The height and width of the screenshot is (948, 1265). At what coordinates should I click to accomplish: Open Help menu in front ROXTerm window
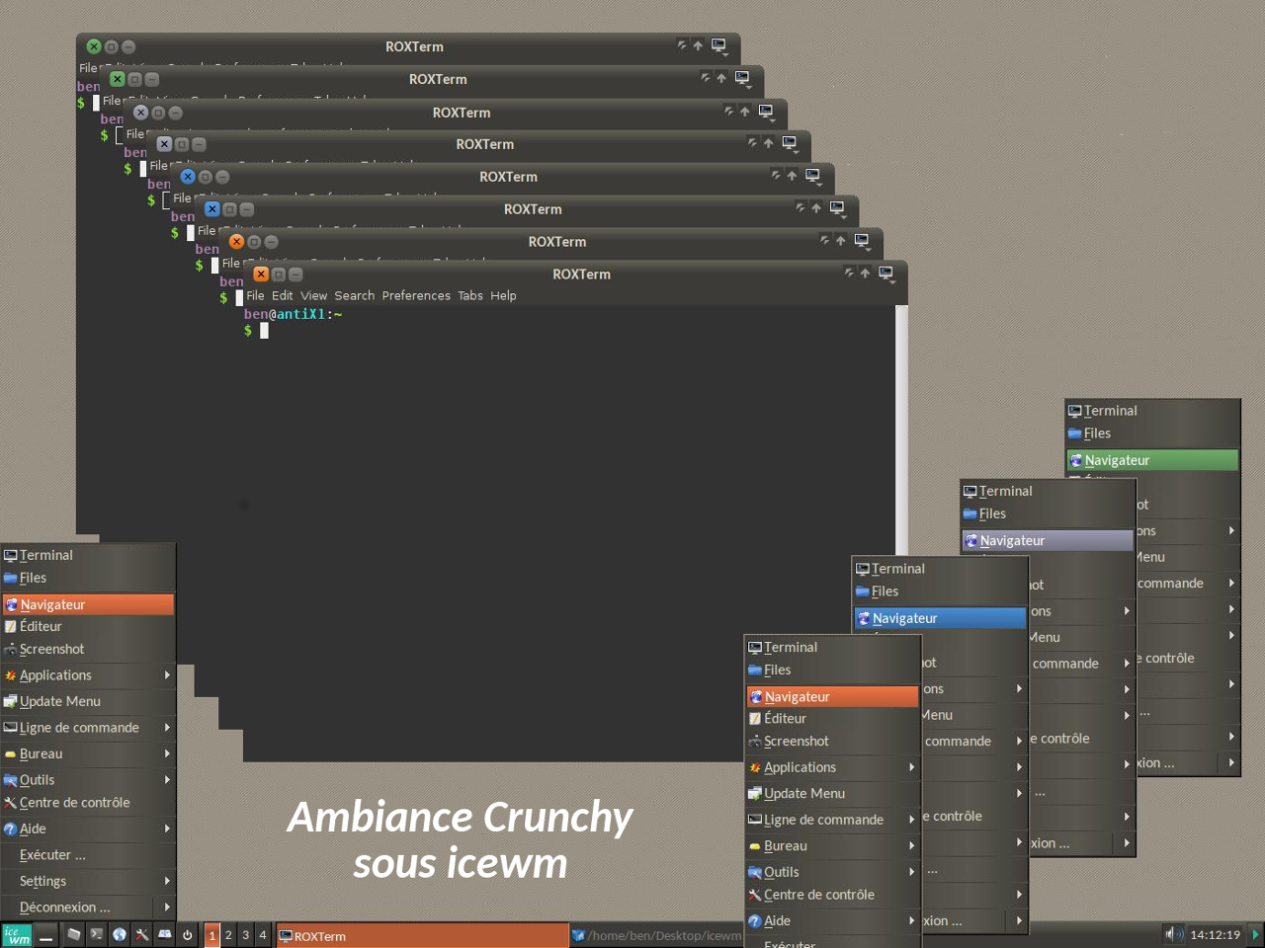point(503,295)
